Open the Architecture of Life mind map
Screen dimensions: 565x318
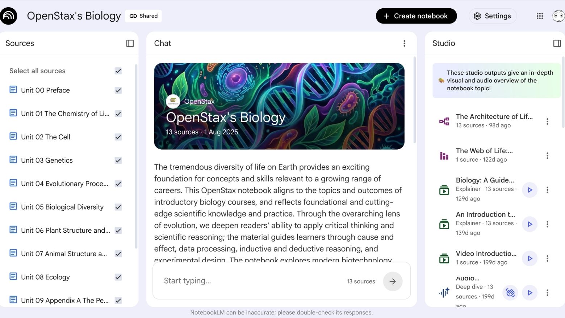point(494,121)
